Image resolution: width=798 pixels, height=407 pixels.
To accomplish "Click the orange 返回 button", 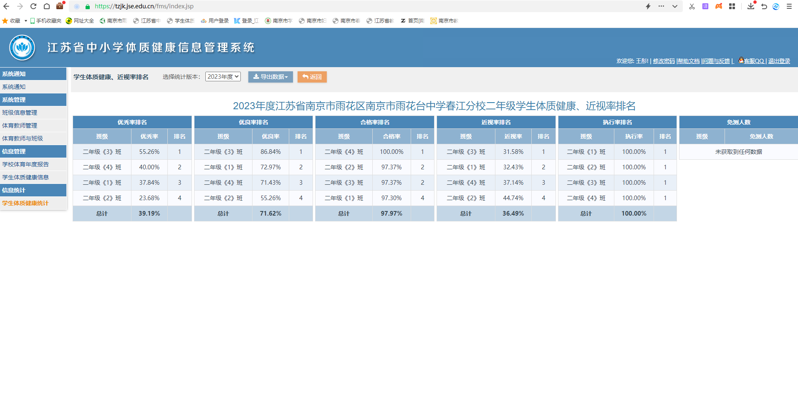I will (312, 77).
